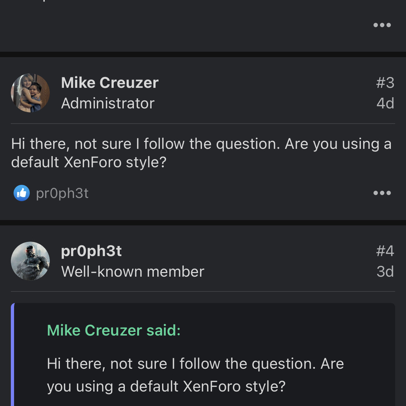Screen dimensions: 406x406
Task: Open the three-dot menu on Mike Creuzer's post
Action: point(382,193)
